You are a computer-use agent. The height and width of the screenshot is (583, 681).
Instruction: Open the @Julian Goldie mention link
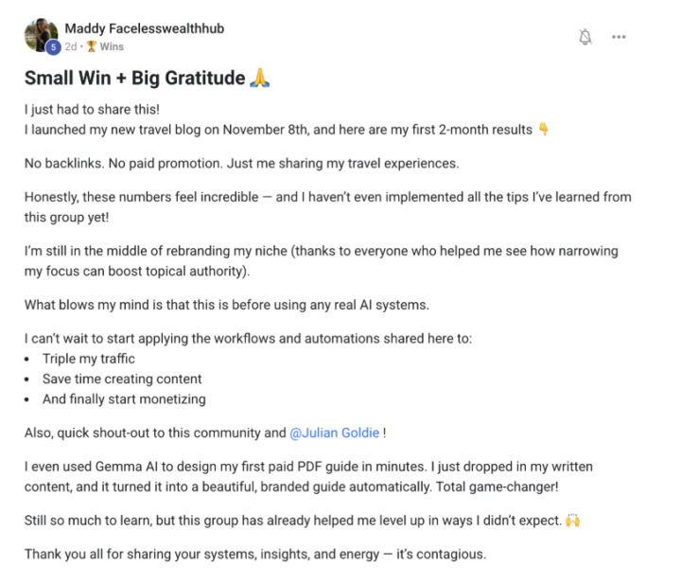[x=335, y=433]
